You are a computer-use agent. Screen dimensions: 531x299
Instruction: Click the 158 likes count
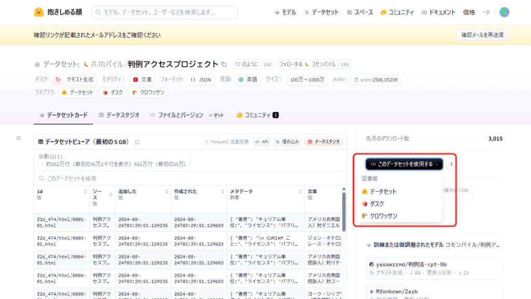tap(267, 64)
